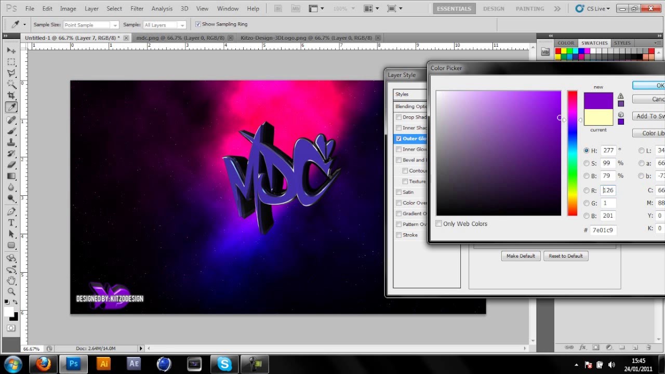Image resolution: width=665 pixels, height=374 pixels.
Task: Select the Pen tool
Action: (x=11, y=212)
